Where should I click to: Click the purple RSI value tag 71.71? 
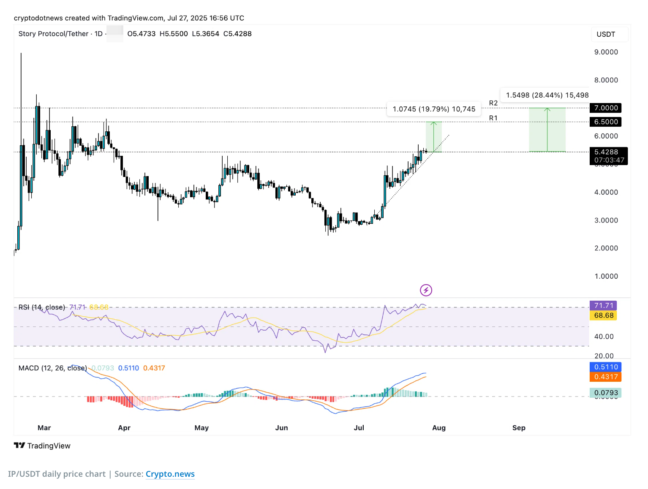click(603, 305)
